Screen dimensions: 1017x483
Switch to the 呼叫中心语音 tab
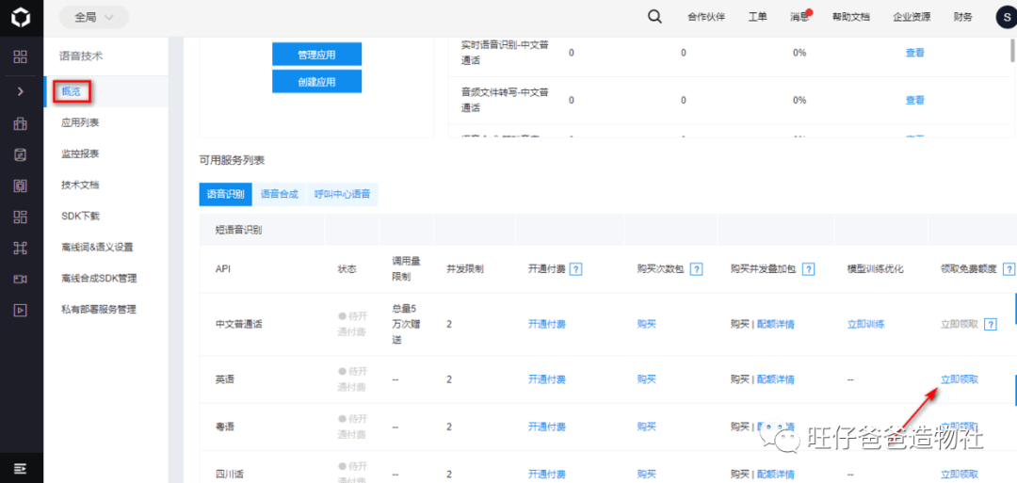343,195
